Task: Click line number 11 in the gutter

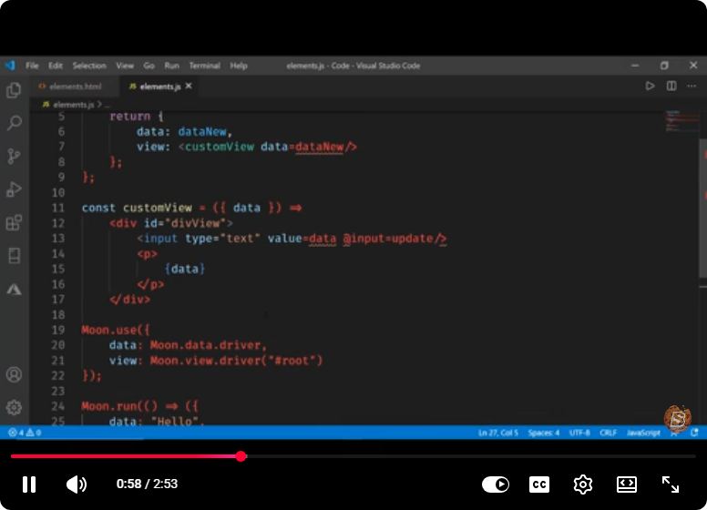Action: (x=58, y=208)
